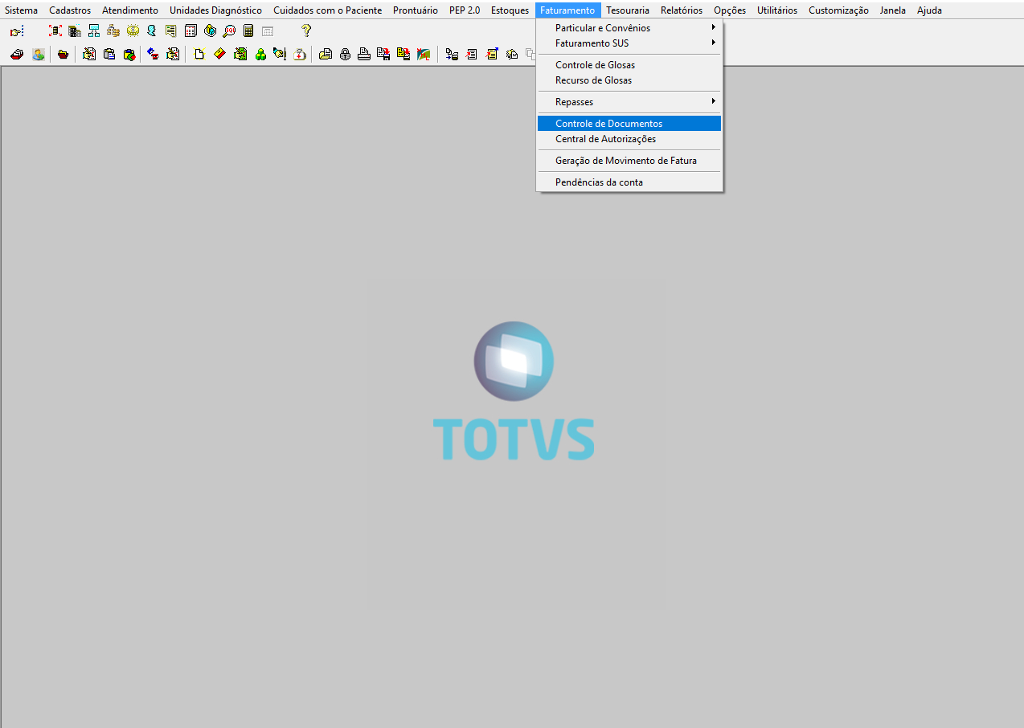
Task: Click the 3D cube toolbar icon
Action: coord(210,31)
